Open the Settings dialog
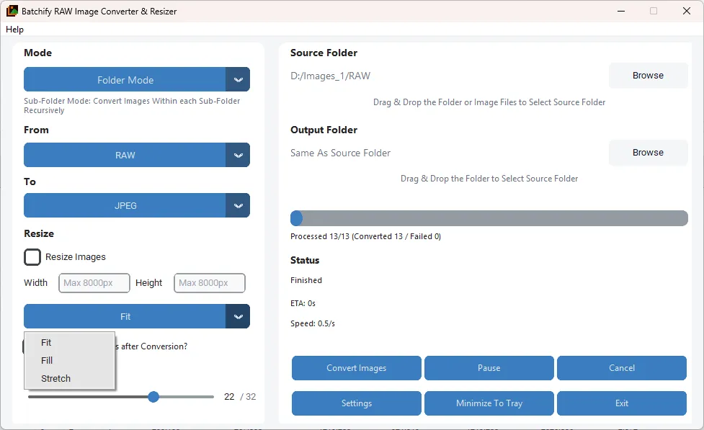 pyautogui.click(x=356, y=403)
